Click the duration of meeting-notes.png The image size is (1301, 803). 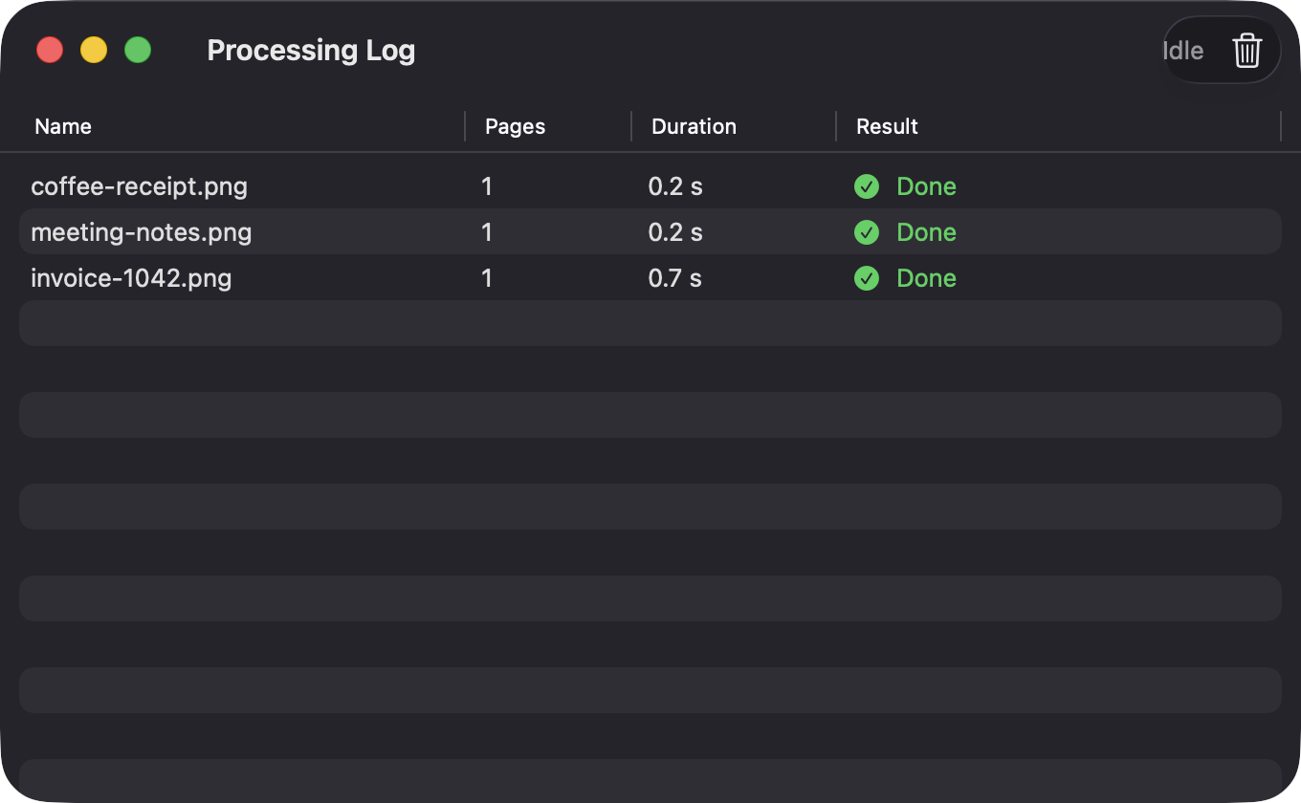pos(675,232)
